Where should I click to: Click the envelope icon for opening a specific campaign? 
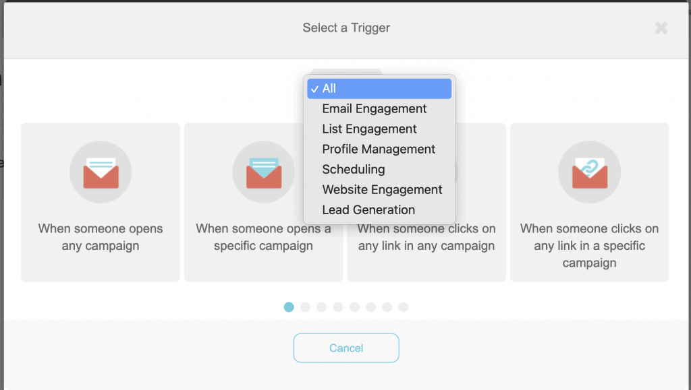pyautogui.click(x=263, y=172)
